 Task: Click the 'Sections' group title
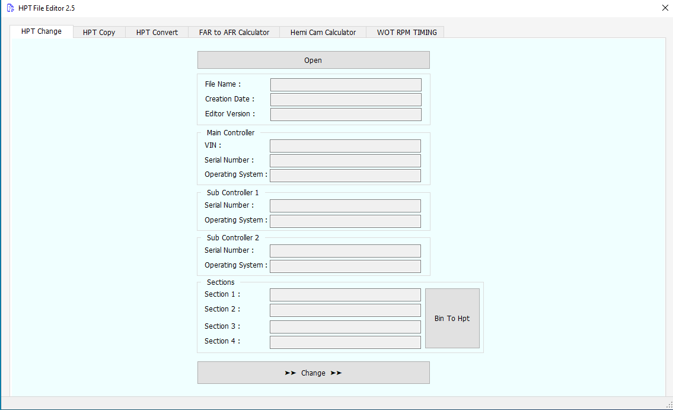(221, 282)
